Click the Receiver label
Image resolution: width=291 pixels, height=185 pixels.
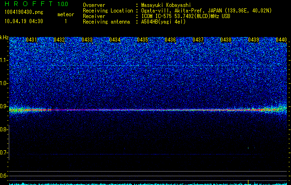[x=94, y=16]
